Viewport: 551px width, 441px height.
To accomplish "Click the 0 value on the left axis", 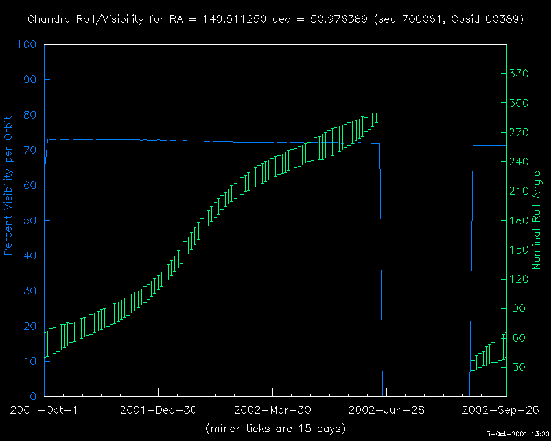I will coord(34,396).
